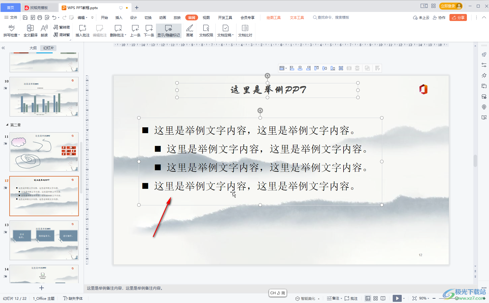This screenshot has height=303, width=489.
Task: Align objects to bottom in floating toolbar
Action: click(x=333, y=68)
